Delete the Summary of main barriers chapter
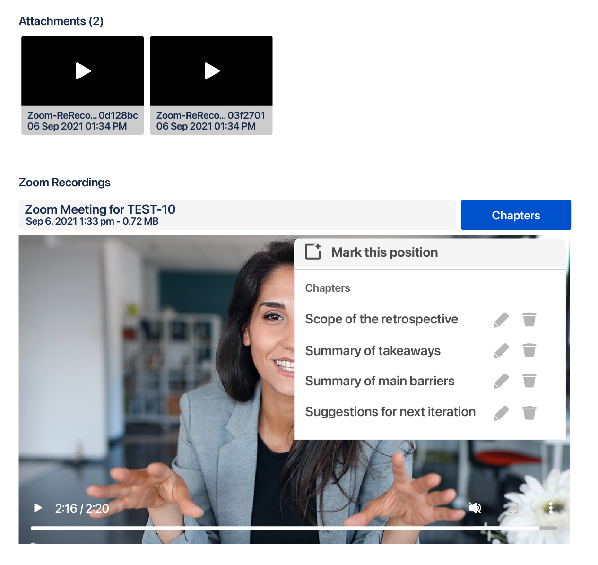This screenshot has height=565, width=598. click(529, 381)
